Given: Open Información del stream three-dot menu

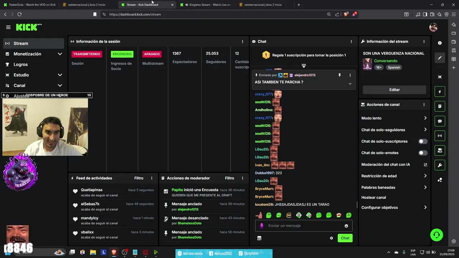Looking at the screenshot, I should click(424, 42).
